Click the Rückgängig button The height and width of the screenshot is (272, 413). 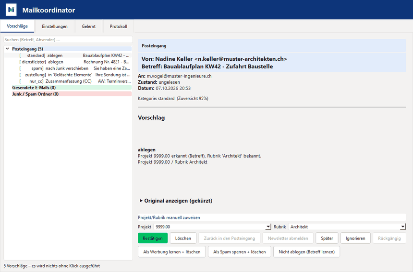389,238
